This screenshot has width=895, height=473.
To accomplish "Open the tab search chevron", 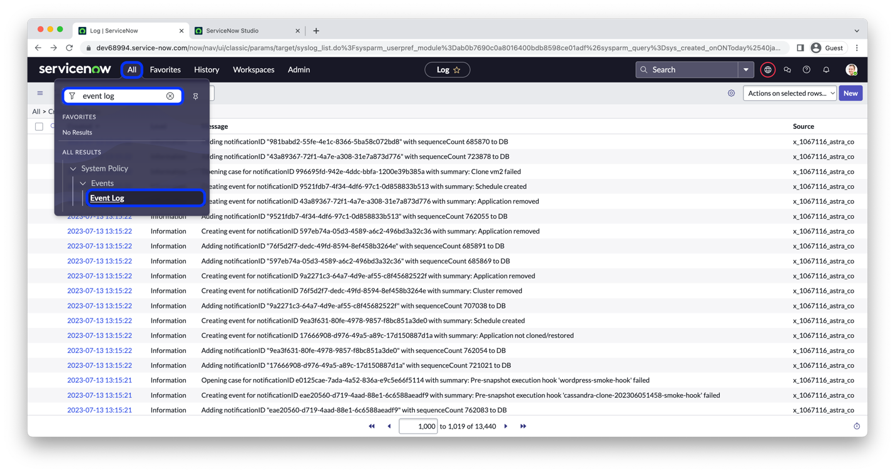I will coord(857,31).
